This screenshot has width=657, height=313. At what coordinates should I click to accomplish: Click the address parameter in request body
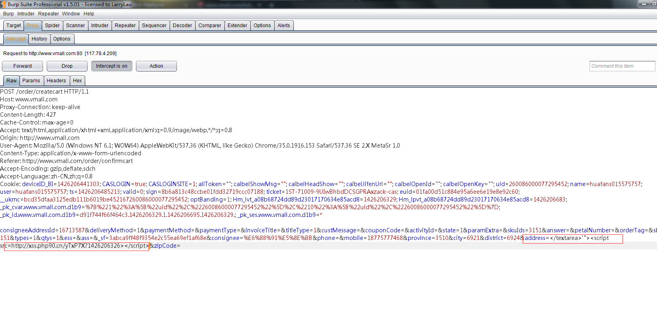click(x=535, y=238)
